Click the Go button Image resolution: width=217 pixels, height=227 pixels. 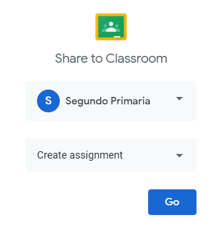(172, 202)
